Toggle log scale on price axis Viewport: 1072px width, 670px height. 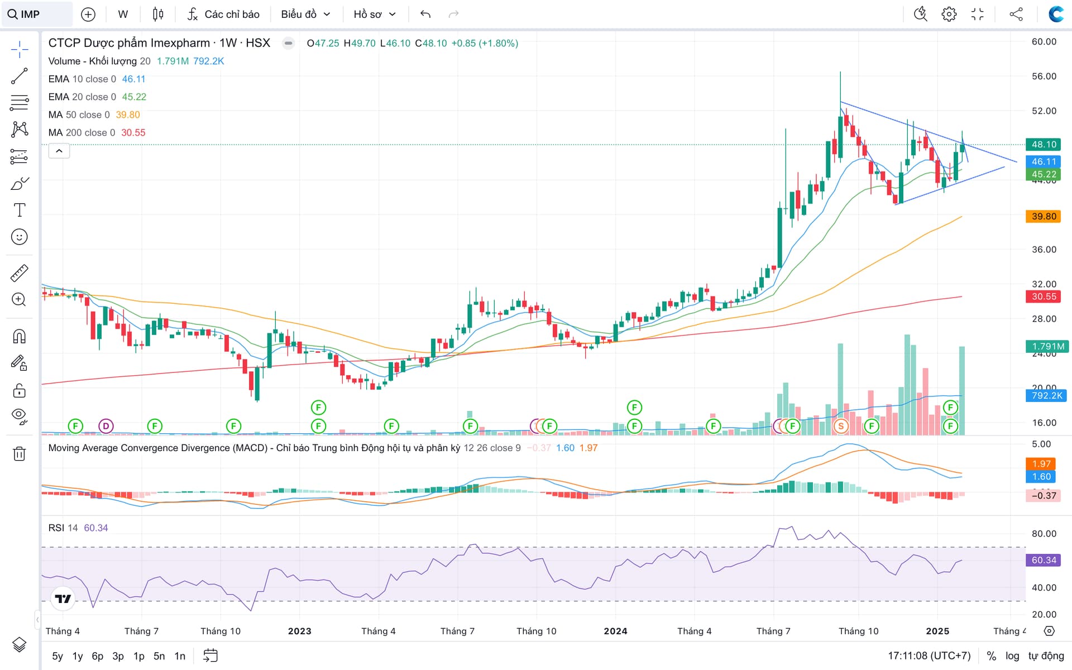1012,655
